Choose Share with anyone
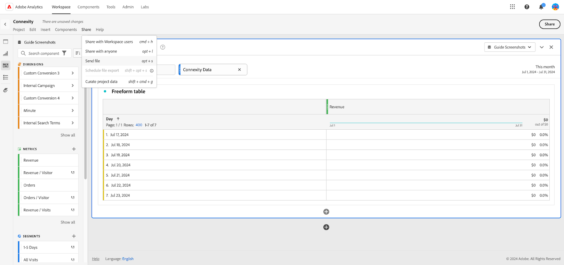This screenshot has height=265, width=564. [119, 51]
